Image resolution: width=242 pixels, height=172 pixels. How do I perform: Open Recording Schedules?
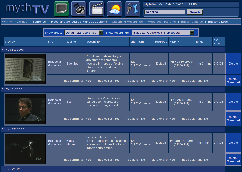(66, 22)
